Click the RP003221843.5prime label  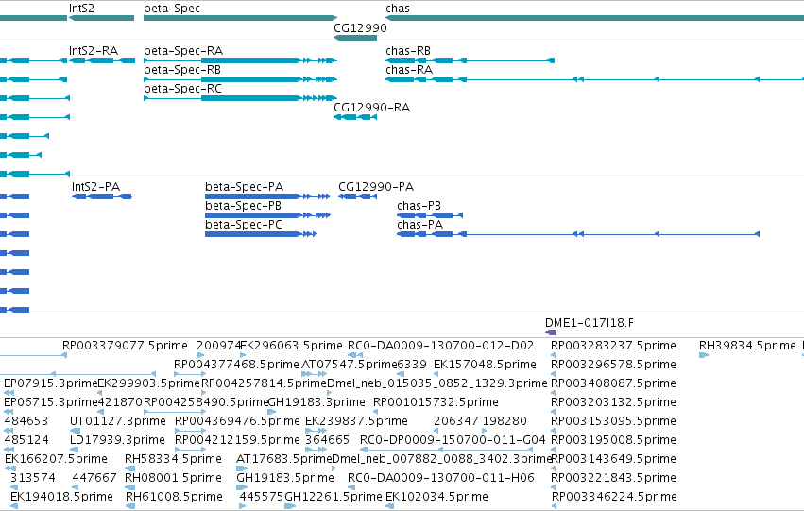613,478
